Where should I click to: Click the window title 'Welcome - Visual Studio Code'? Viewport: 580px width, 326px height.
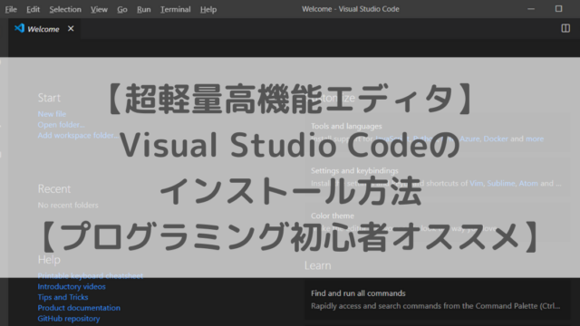click(x=351, y=9)
